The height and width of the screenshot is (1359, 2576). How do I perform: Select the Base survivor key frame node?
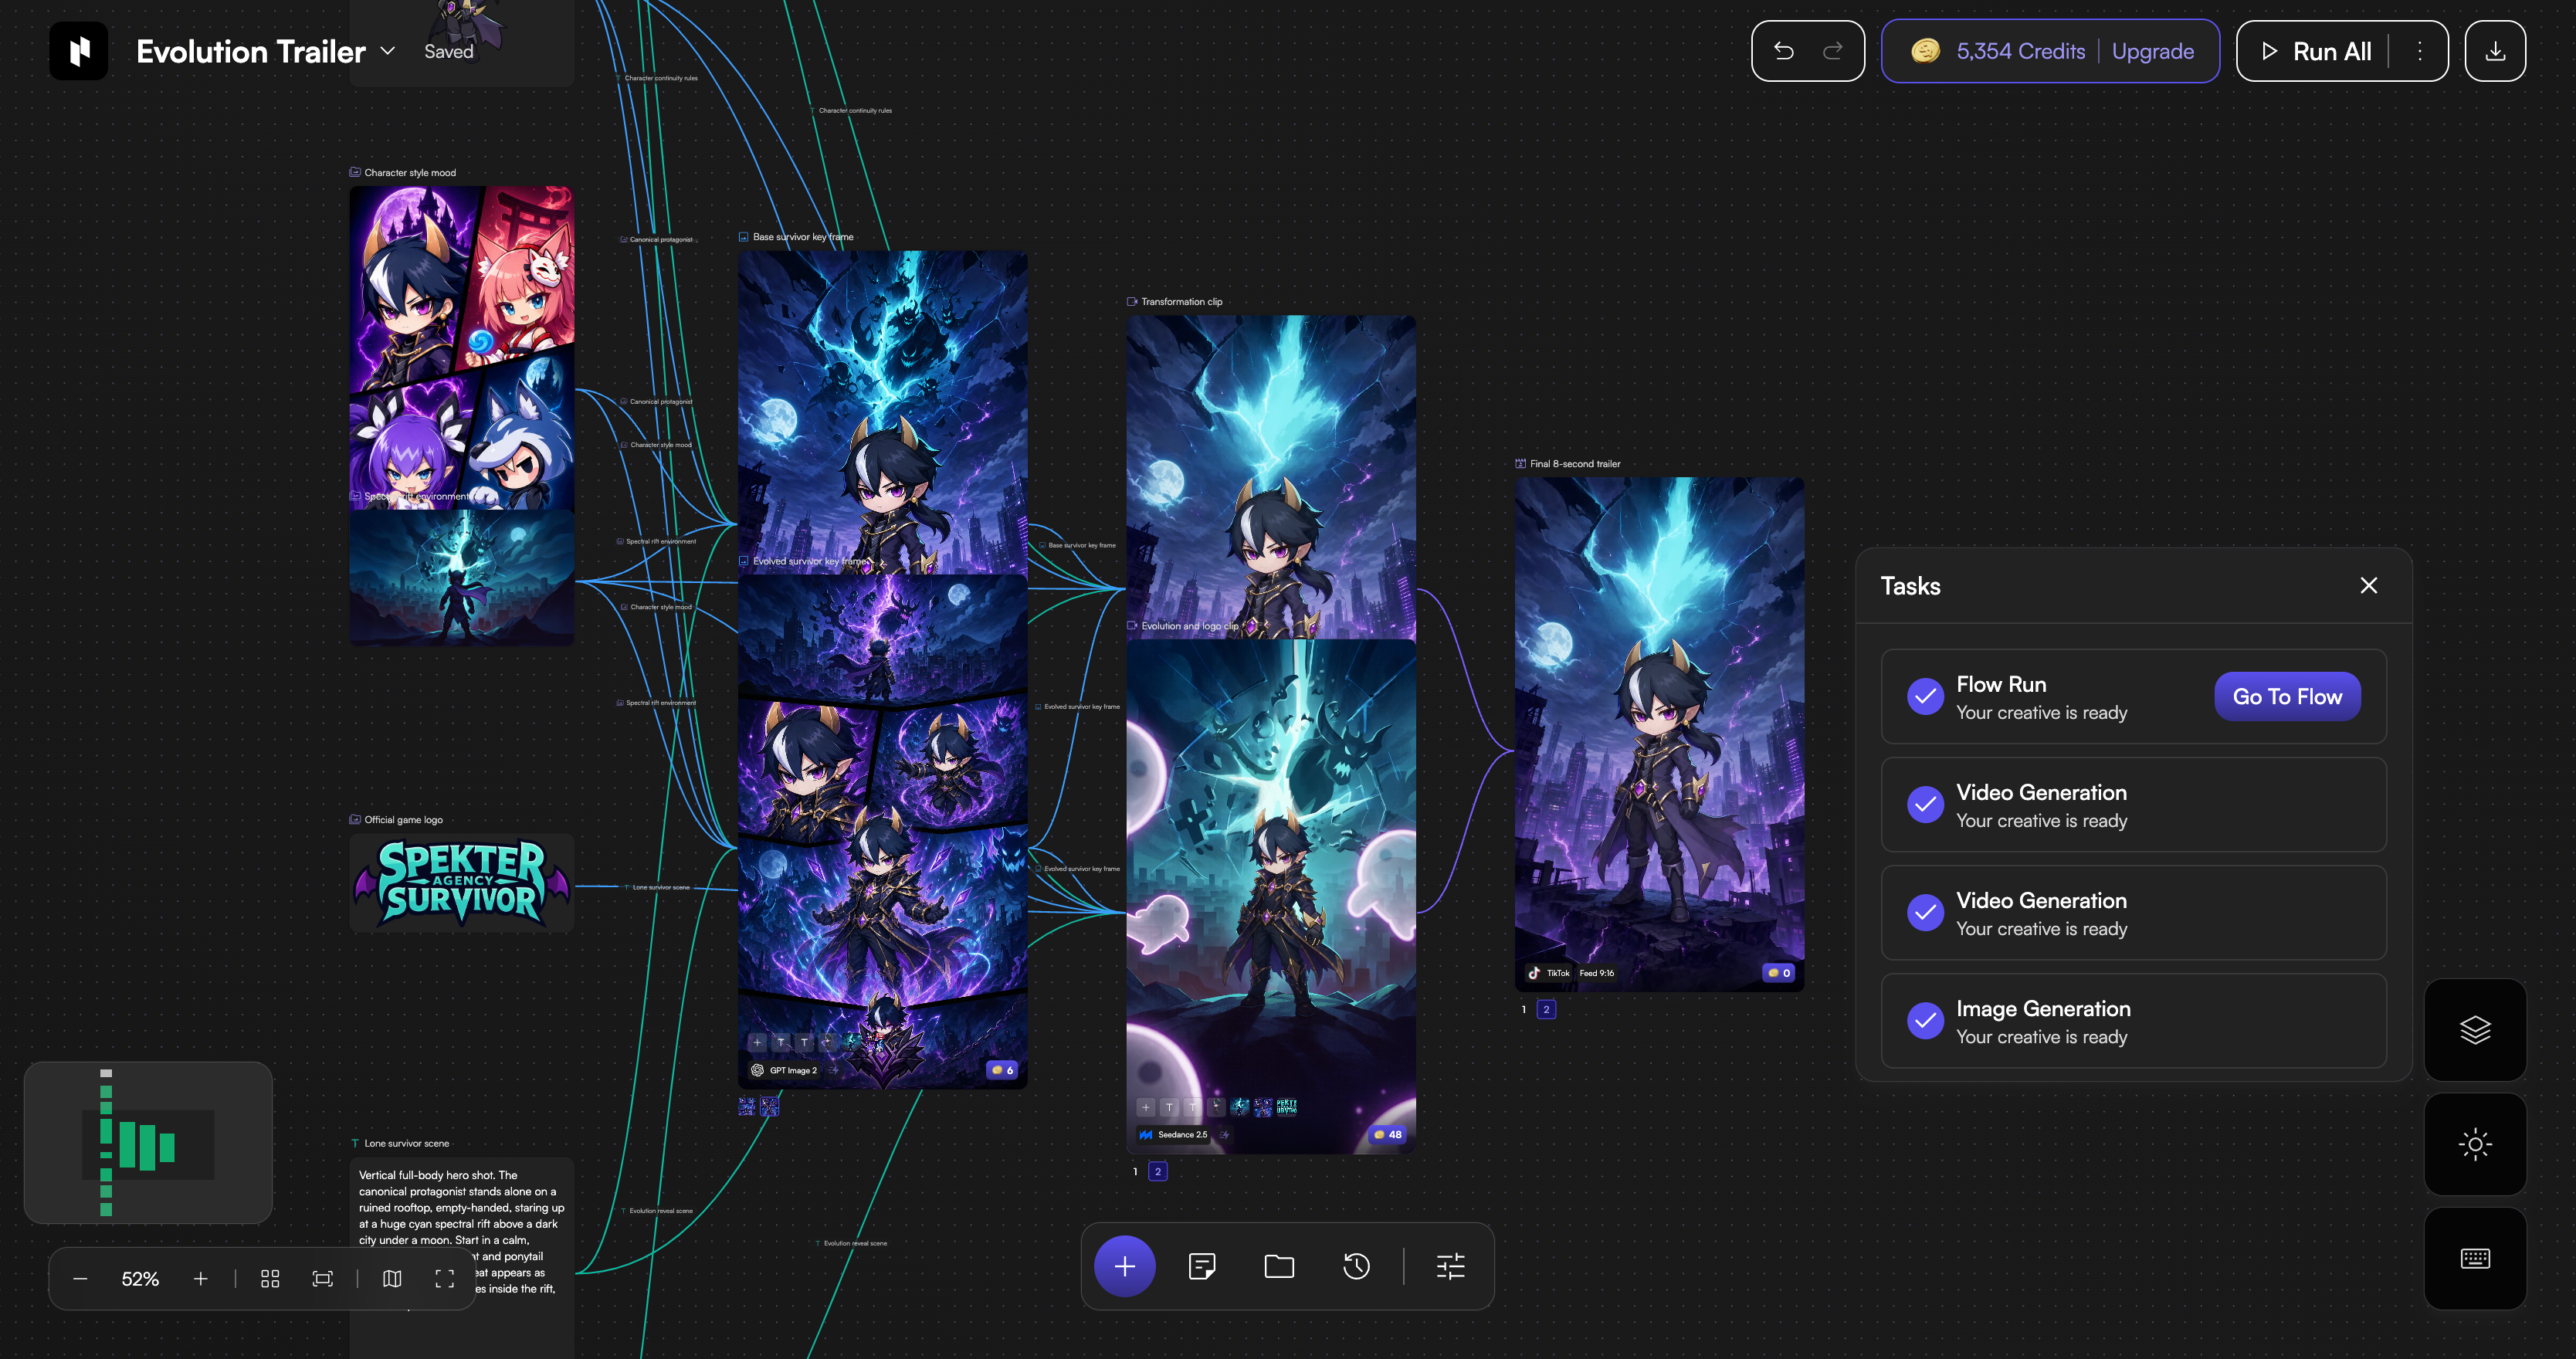883,412
